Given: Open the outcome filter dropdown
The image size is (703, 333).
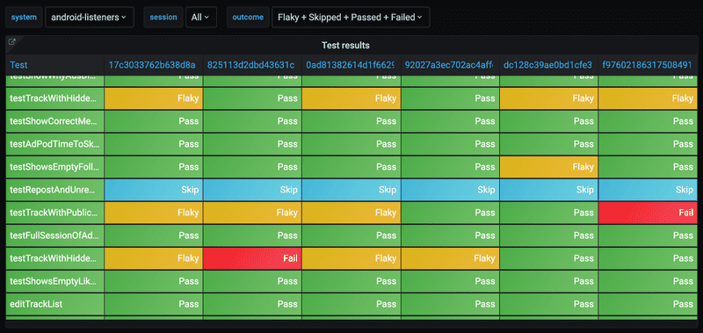Looking at the screenshot, I should (x=351, y=17).
